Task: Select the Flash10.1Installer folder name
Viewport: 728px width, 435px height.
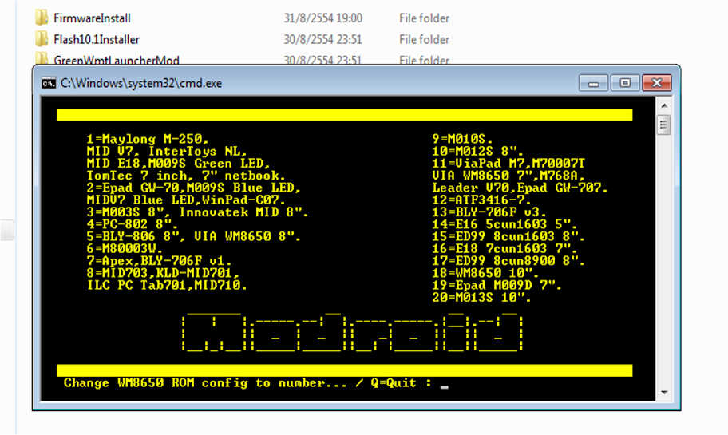Action: pos(97,39)
